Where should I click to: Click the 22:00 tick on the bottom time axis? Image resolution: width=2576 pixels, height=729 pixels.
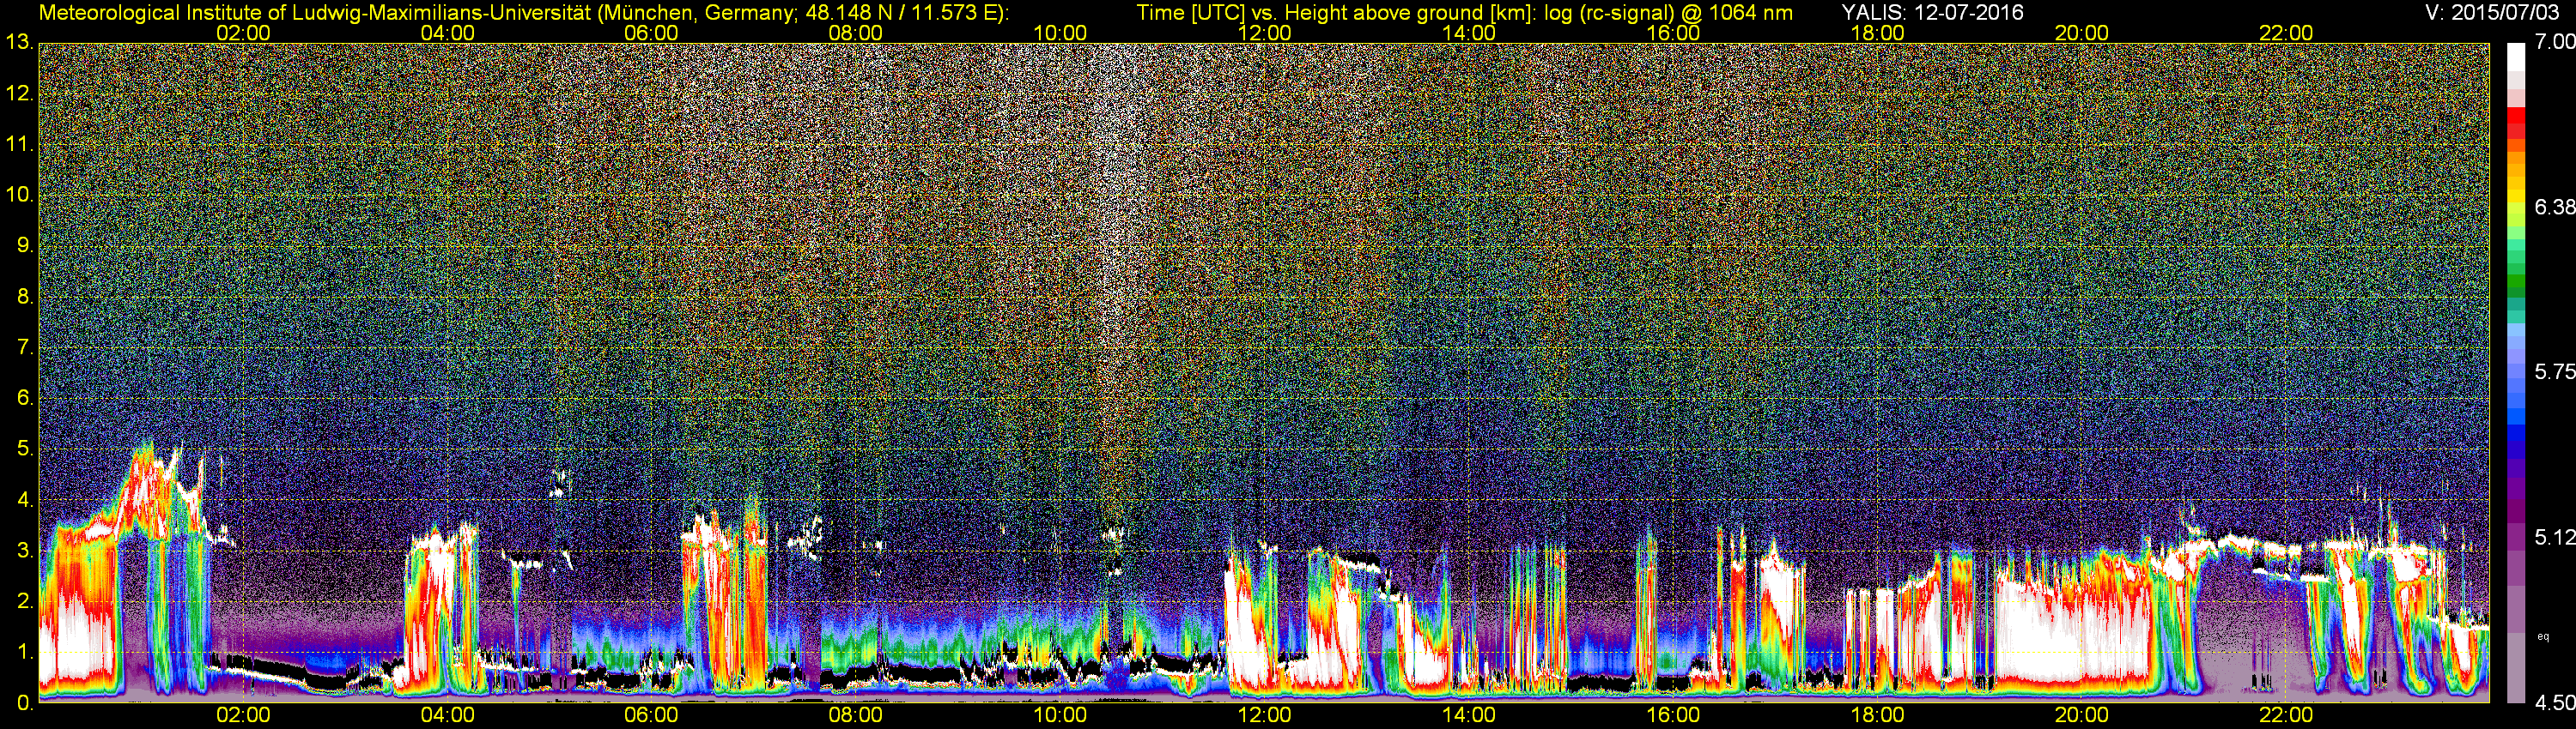coord(2286,715)
